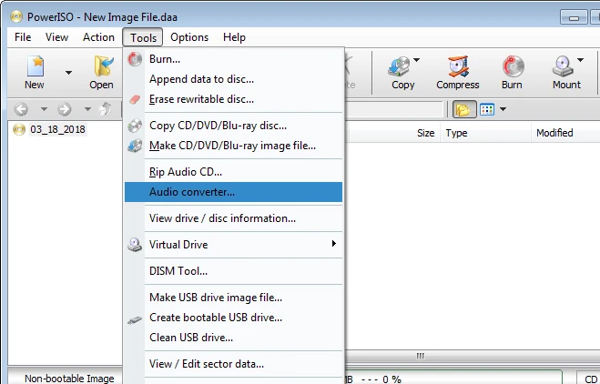Open the View menu
Viewport: 600px width, 384px height.
pyautogui.click(x=56, y=37)
